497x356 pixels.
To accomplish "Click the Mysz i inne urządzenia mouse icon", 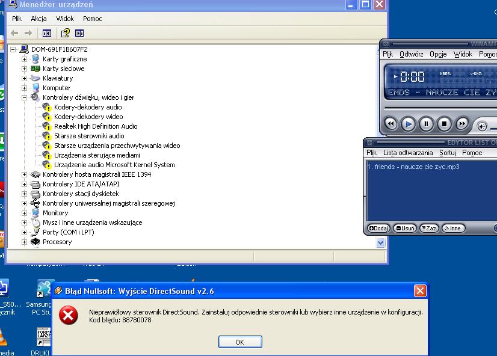I will point(35,222).
